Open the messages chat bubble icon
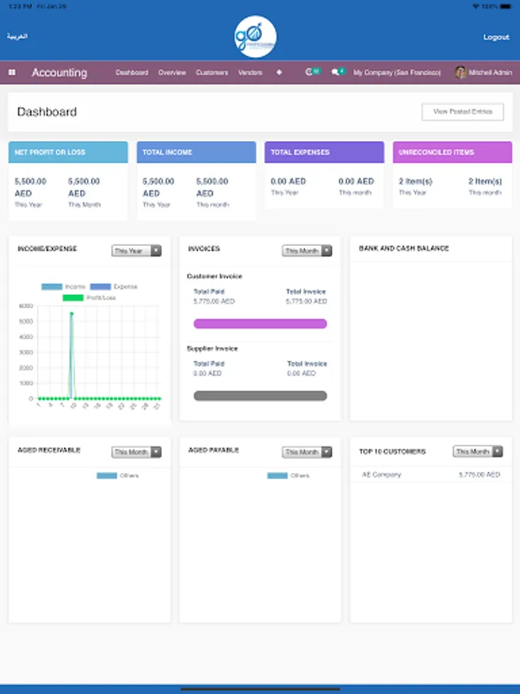The height and width of the screenshot is (694, 520). click(335, 72)
